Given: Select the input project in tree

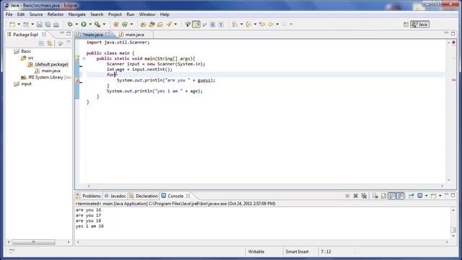Looking at the screenshot, I should pos(26,84).
